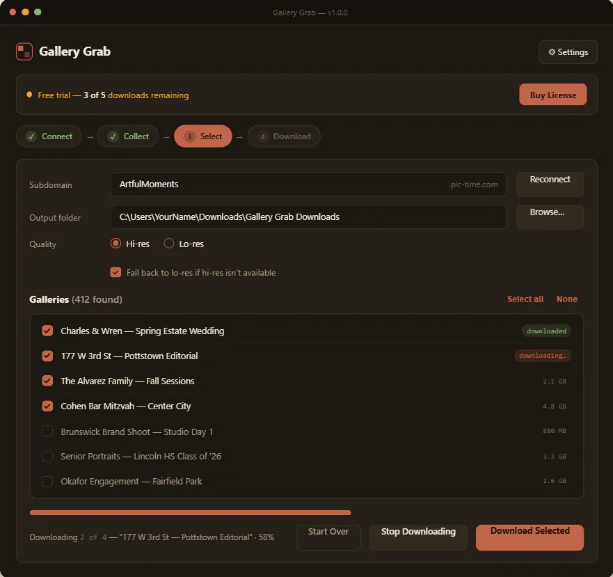Click the '4.8 GB' size label
The height and width of the screenshot is (577, 613).
click(555, 406)
